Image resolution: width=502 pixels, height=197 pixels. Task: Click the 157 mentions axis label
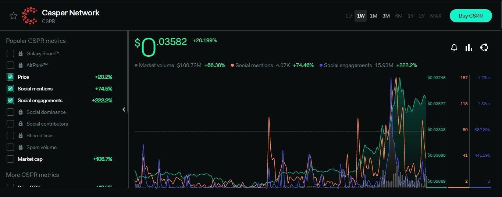(464, 78)
